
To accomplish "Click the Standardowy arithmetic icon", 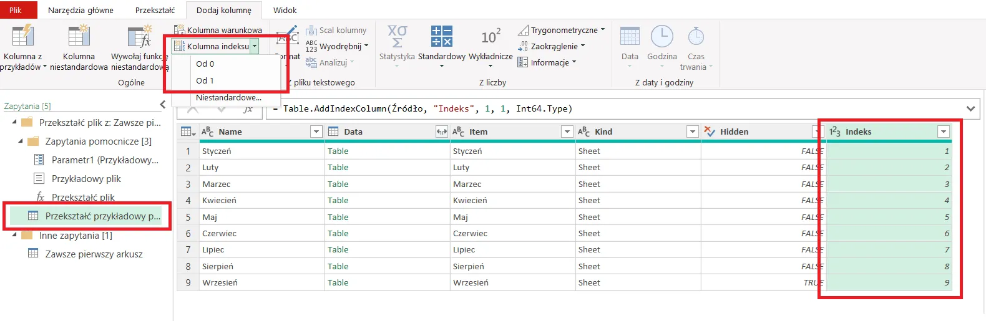I will click(x=441, y=37).
